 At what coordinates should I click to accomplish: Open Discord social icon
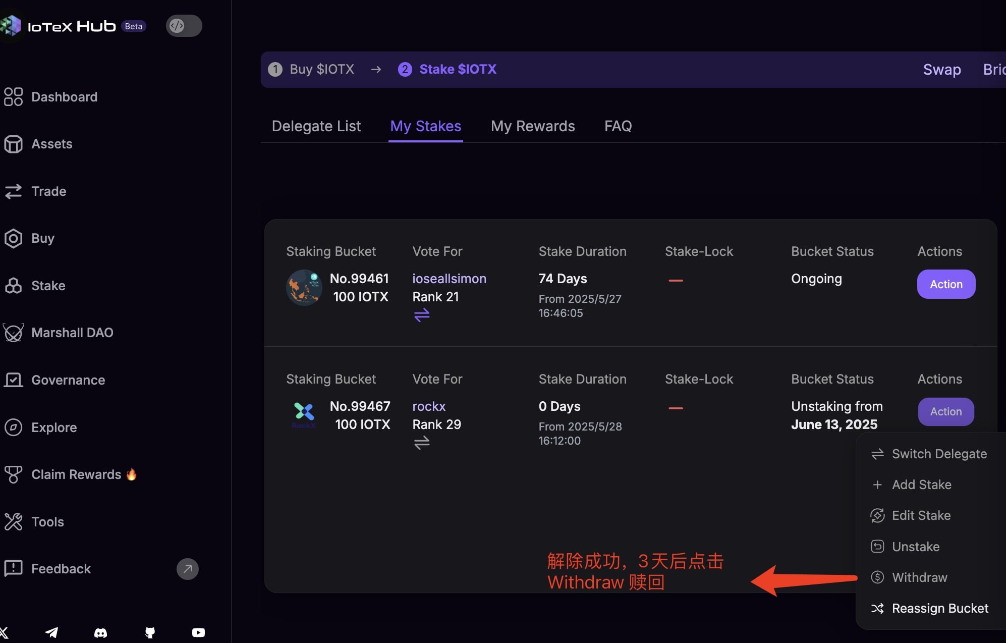[100, 632]
